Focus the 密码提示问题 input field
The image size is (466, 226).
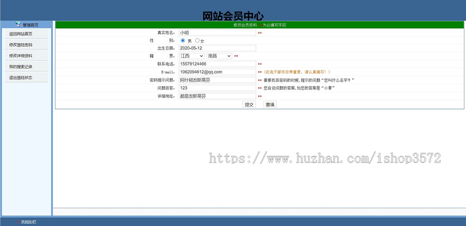(217, 80)
